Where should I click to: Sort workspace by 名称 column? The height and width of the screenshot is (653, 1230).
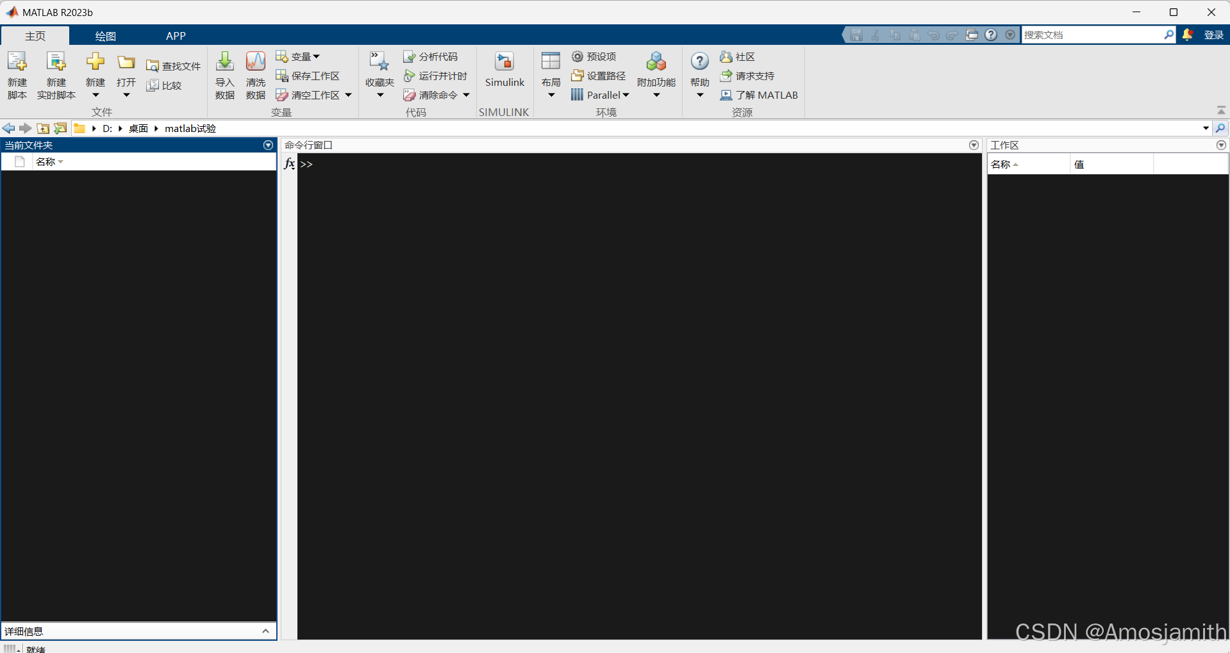pyautogui.click(x=1028, y=164)
